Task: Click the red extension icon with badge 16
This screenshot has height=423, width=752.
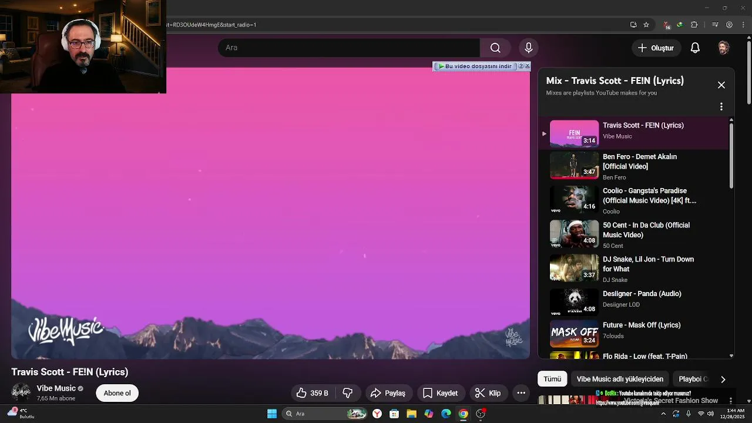Action: click(x=667, y=25)
